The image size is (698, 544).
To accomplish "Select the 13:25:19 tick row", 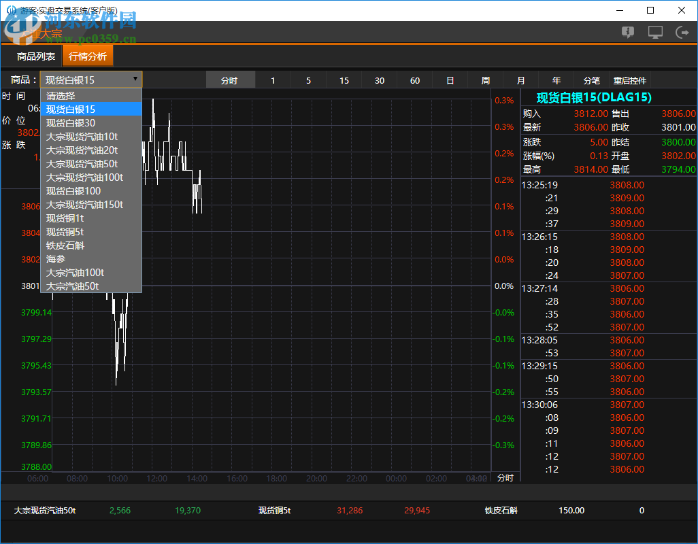I will tap(609, 185).
